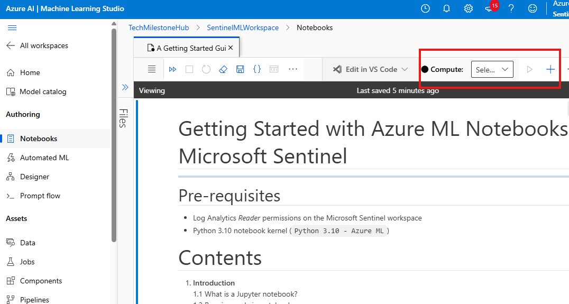Expand the Edit in VS Code chevron
This screenshot has width=569, height=304.
405,69
